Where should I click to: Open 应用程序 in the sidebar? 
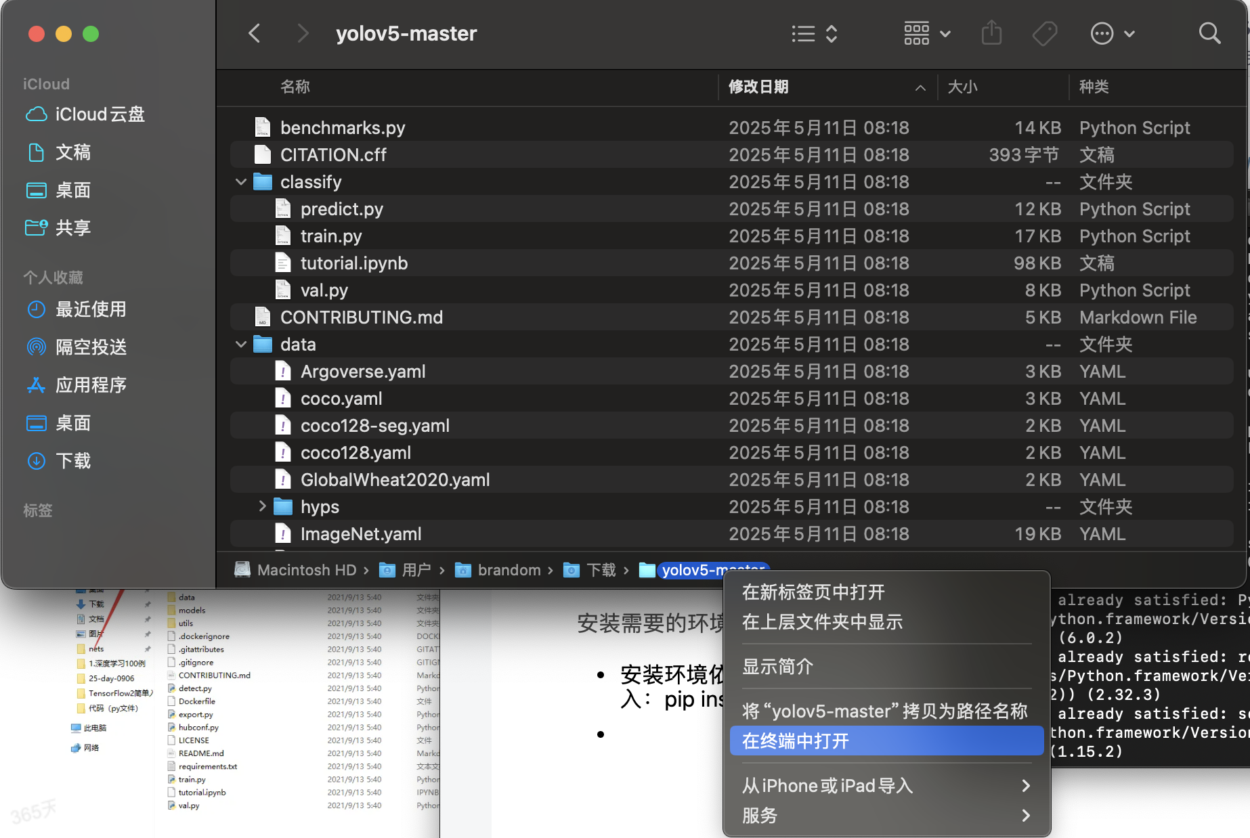coord(76,385)
